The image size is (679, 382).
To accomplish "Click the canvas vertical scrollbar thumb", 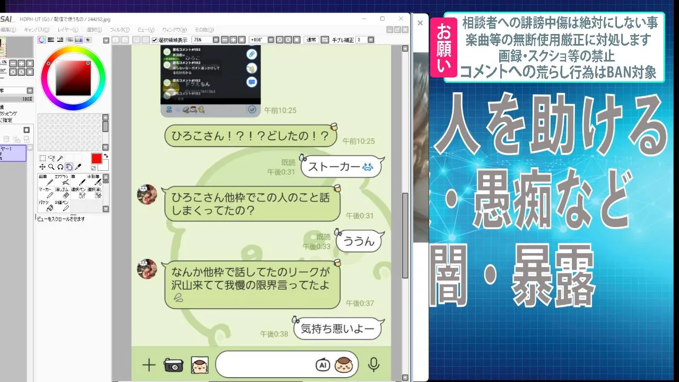I will [x=405, y=235].
